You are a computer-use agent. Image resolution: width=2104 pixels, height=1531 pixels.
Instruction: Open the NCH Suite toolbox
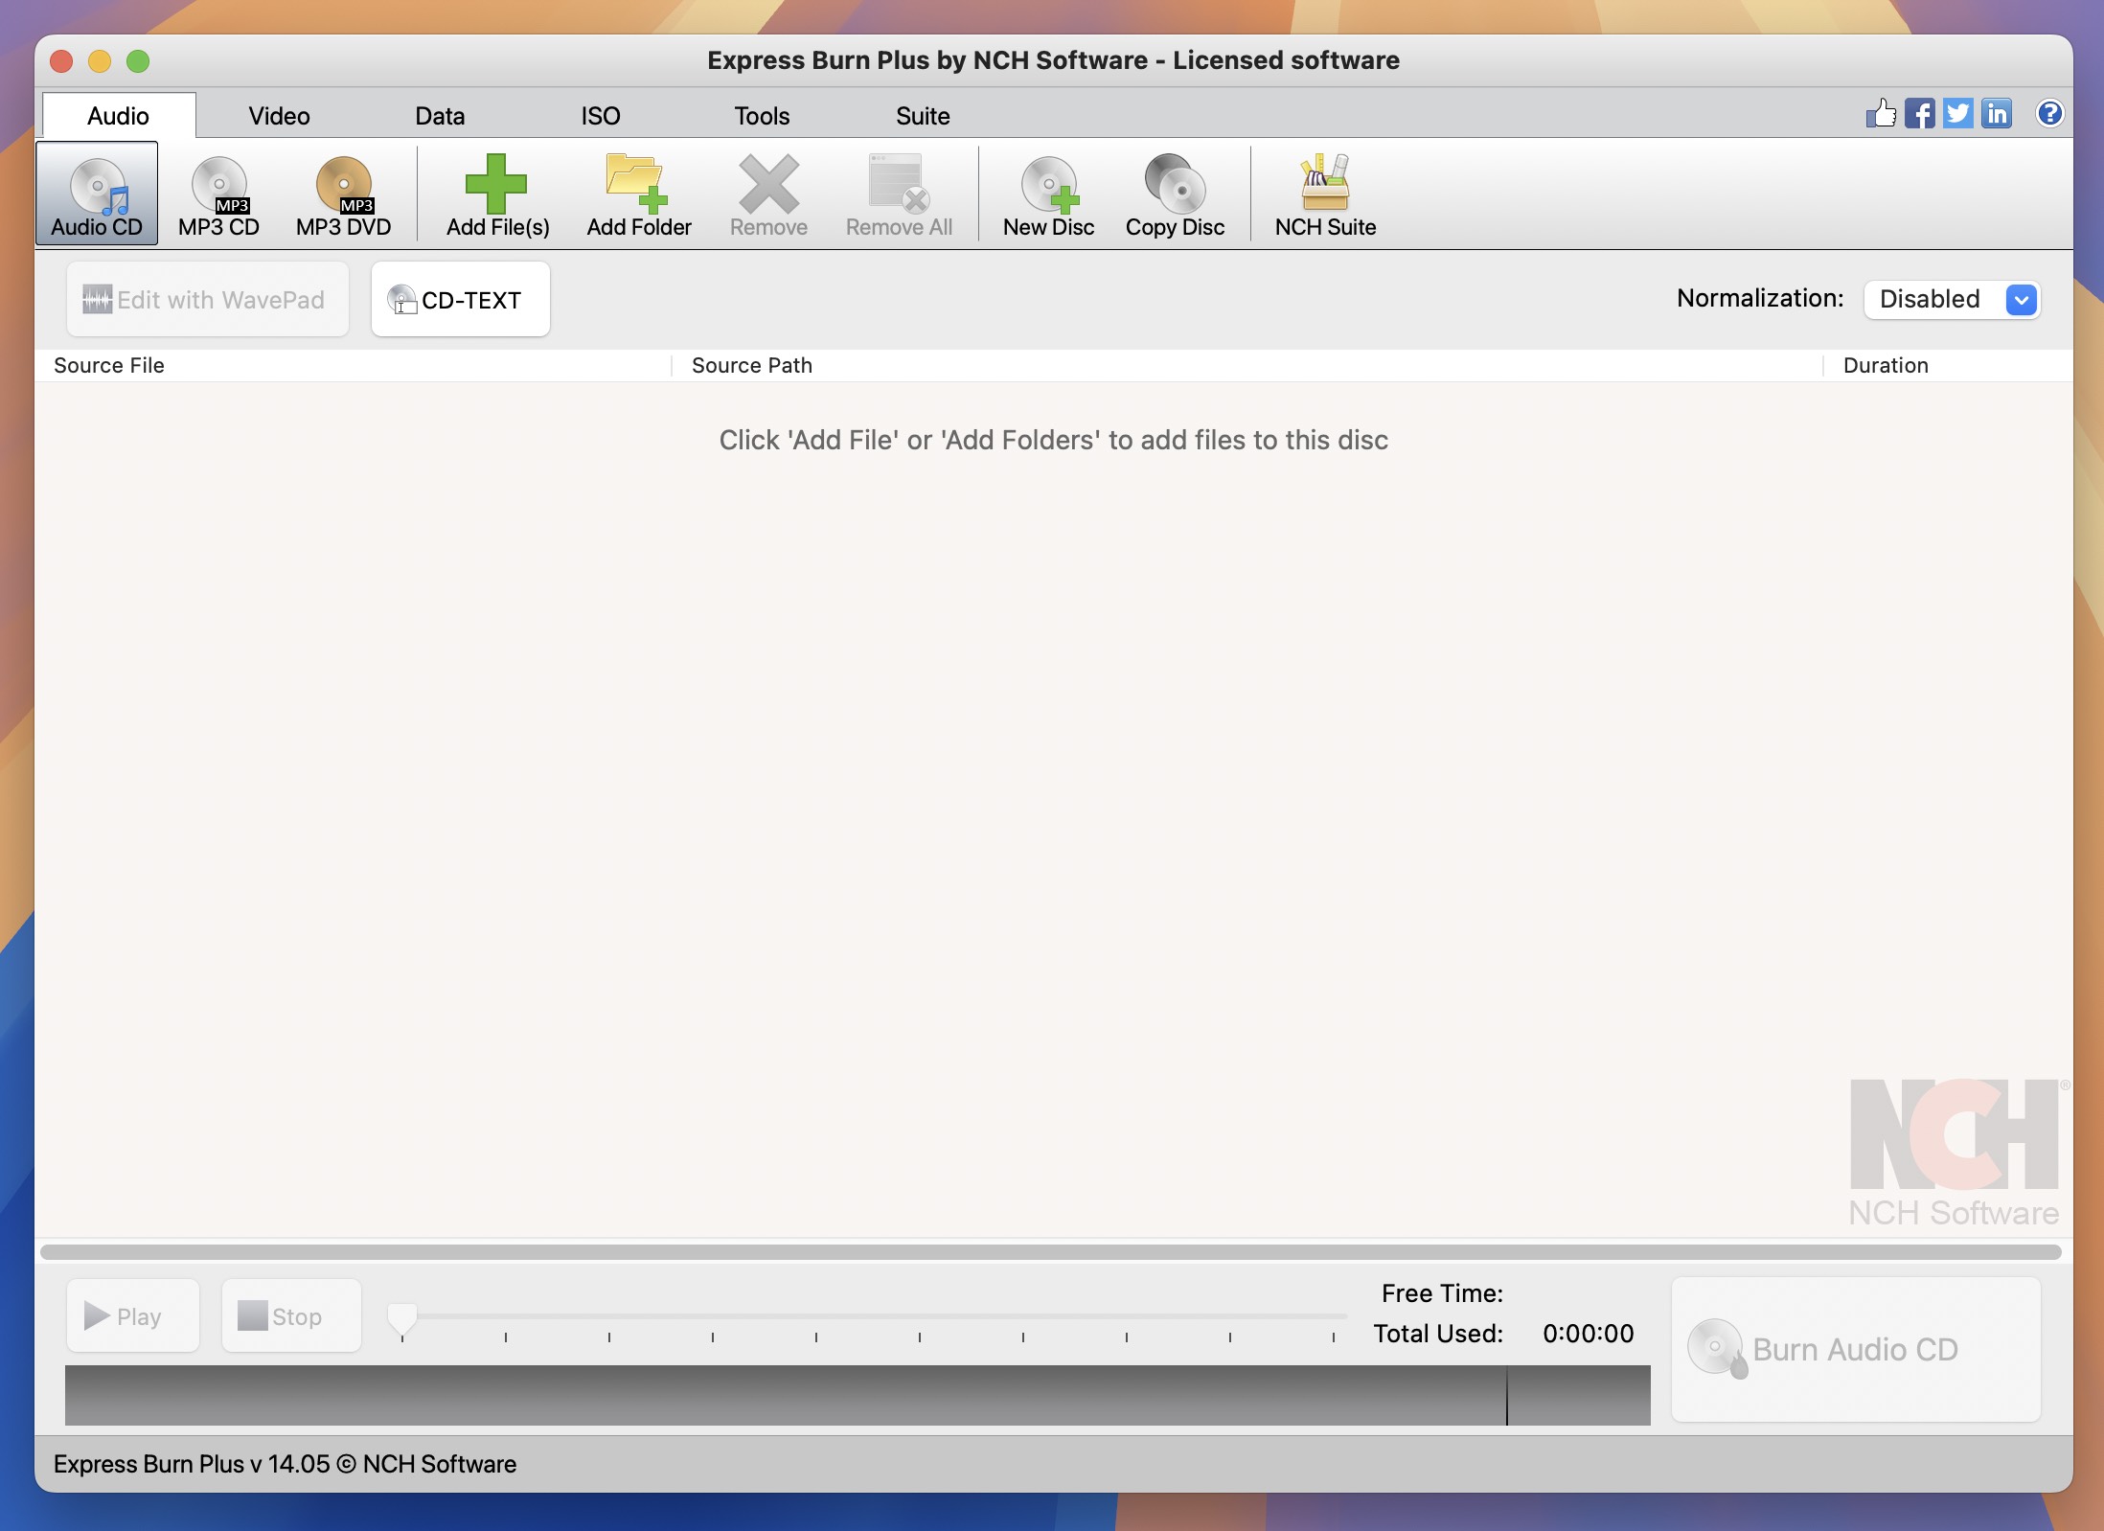tap(1325, 194)
